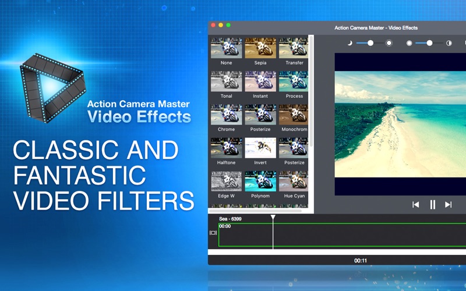Apply the Polynom filter
Screen dimensions: 466x291
260,180
